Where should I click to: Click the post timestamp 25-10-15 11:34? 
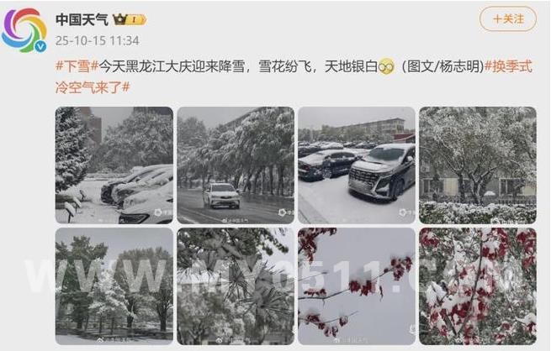pyautogui.click(x=98, y=40)
